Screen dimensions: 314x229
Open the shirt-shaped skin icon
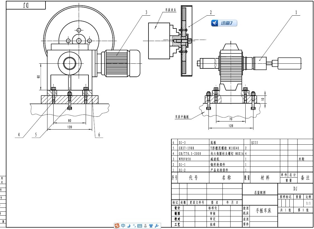pyautogui.click(x=151, y=226)
